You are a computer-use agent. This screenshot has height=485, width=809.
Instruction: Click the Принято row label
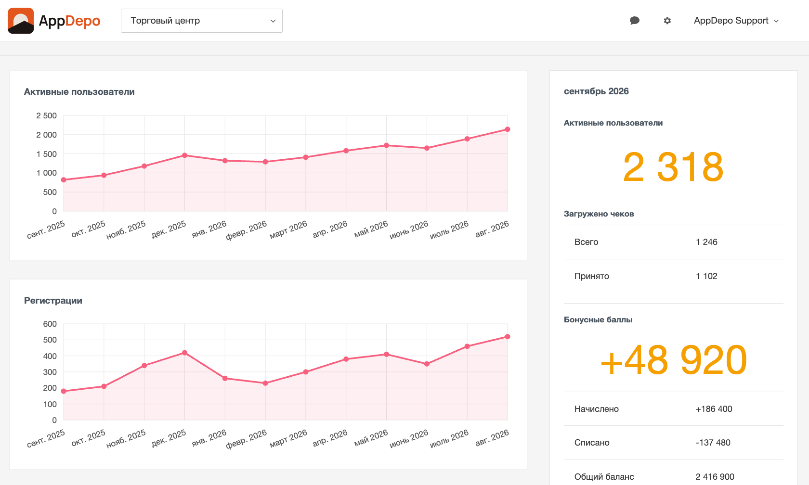[591, 276]
